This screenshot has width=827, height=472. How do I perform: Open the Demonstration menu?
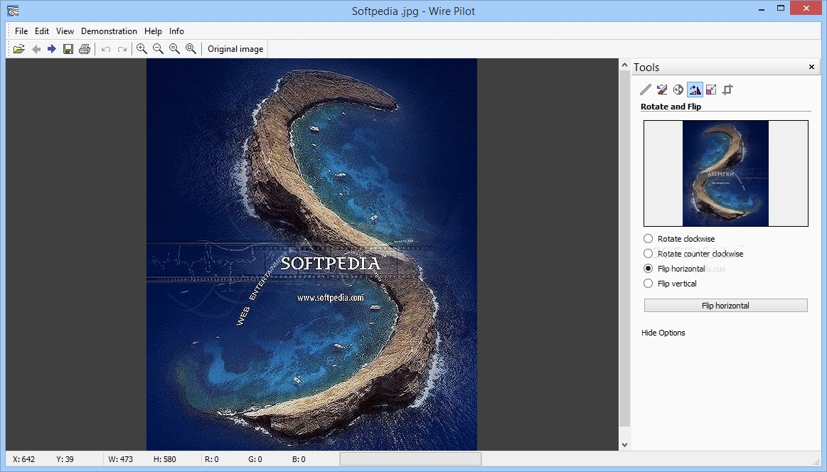[109, 31]
